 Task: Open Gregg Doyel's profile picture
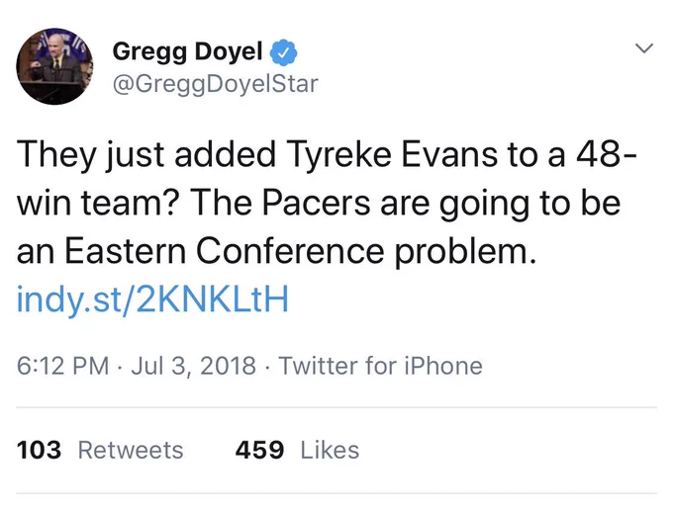[x=54, y=66]
